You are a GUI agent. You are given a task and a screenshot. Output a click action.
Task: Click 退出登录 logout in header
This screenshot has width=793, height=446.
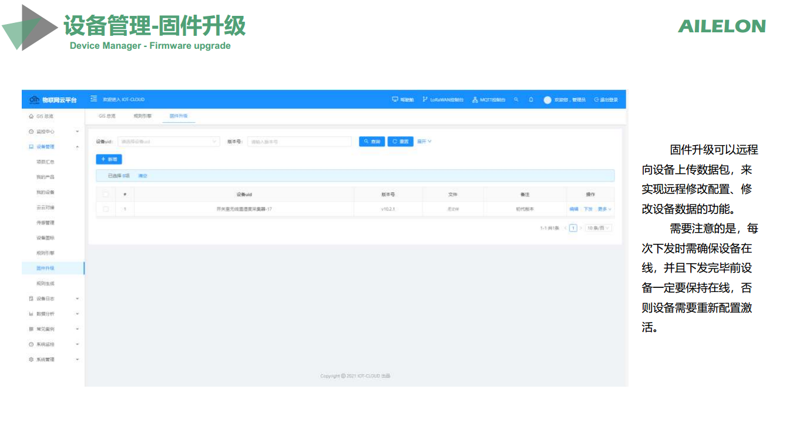click(606, 100)
